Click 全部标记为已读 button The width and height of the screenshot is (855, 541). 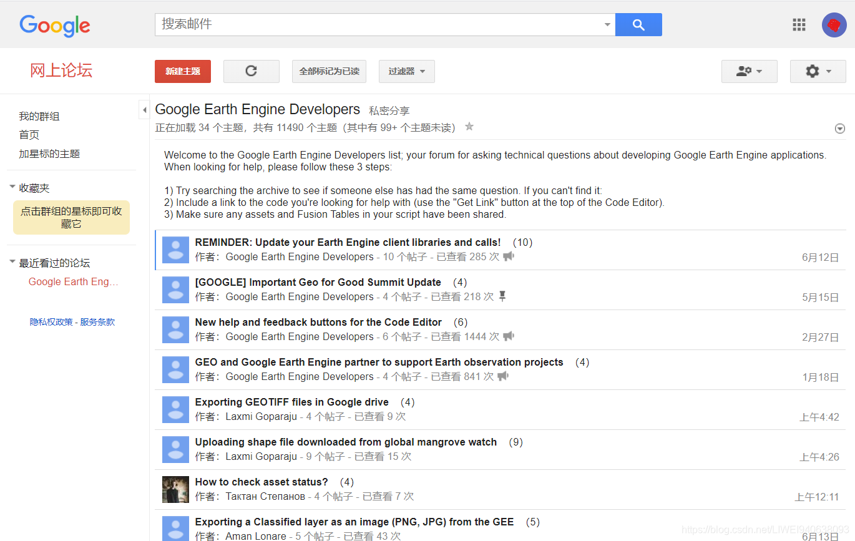(x=329, y=71)
